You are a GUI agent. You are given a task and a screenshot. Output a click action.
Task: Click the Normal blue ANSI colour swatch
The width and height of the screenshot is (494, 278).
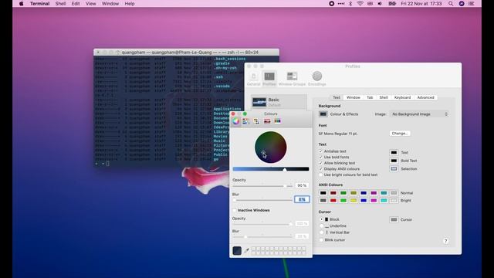pos(364,193)
